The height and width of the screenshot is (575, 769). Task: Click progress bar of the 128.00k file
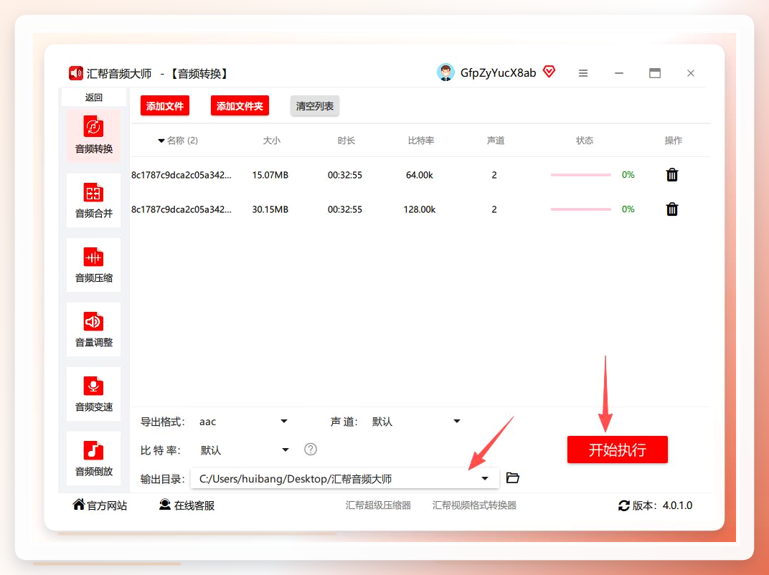pyautogui.click(x=580, y=209)
